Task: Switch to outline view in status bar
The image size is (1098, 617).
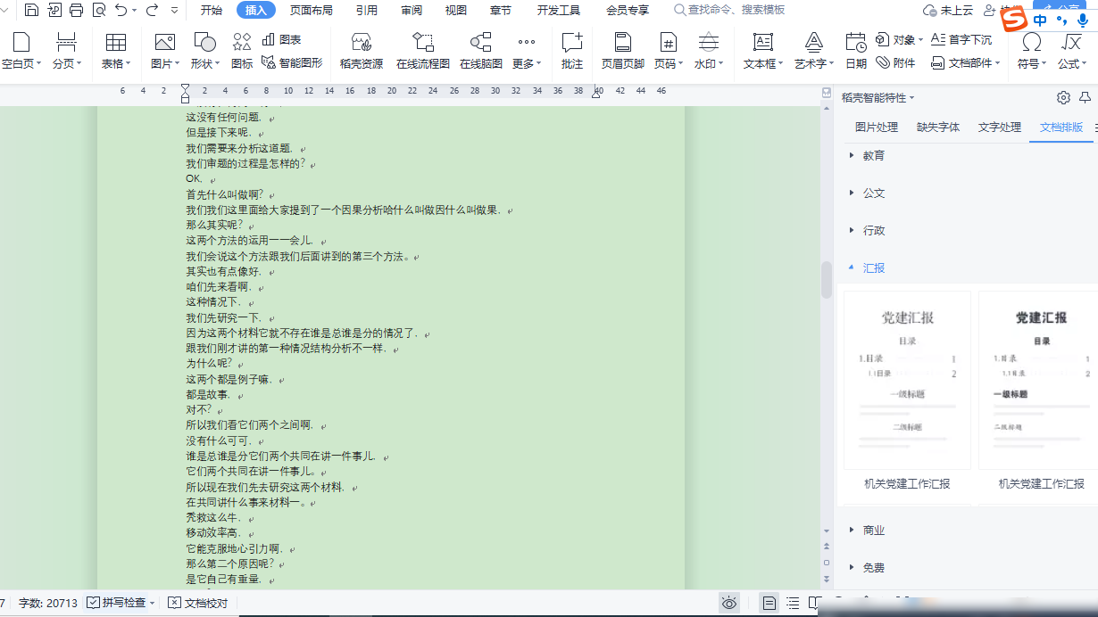Action: point(793,604)
